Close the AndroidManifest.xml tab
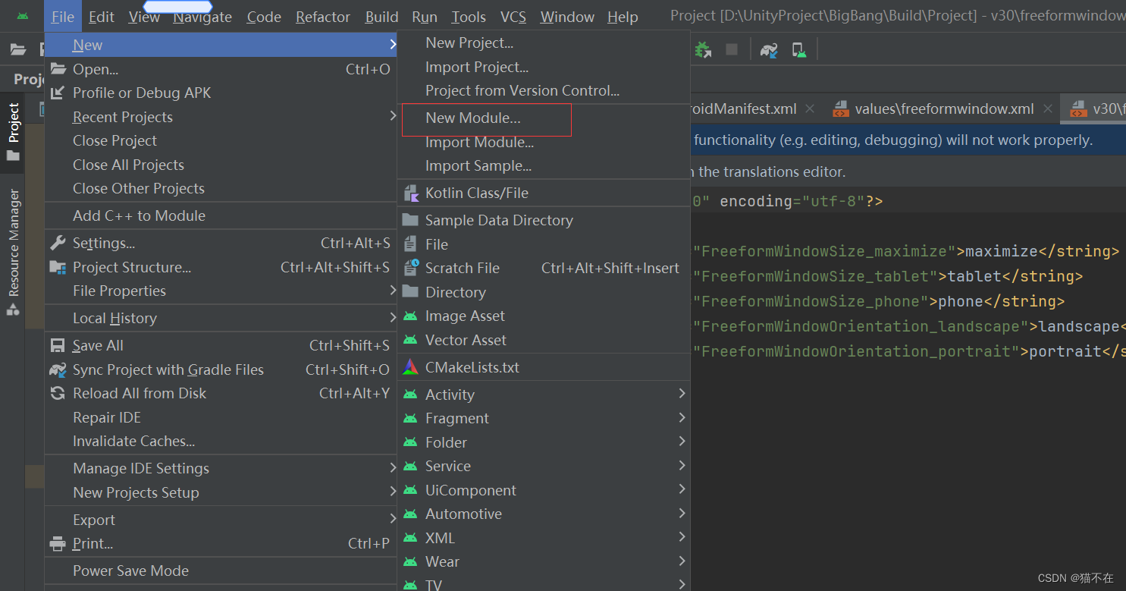1126x591 pixels. [x=810, y=108]
